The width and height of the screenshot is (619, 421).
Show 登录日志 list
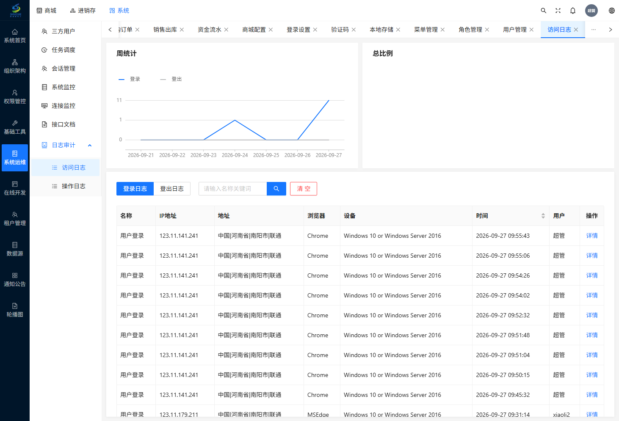135,189
